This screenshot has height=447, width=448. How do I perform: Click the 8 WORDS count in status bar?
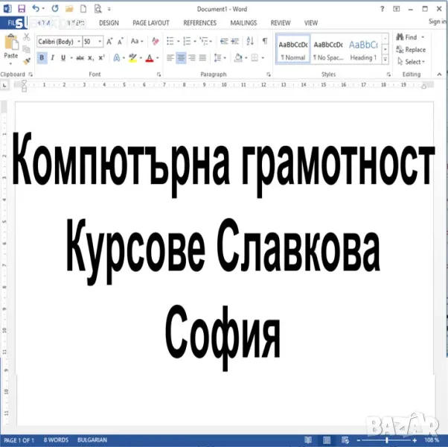pyautogui.click(x=56, y=440)
